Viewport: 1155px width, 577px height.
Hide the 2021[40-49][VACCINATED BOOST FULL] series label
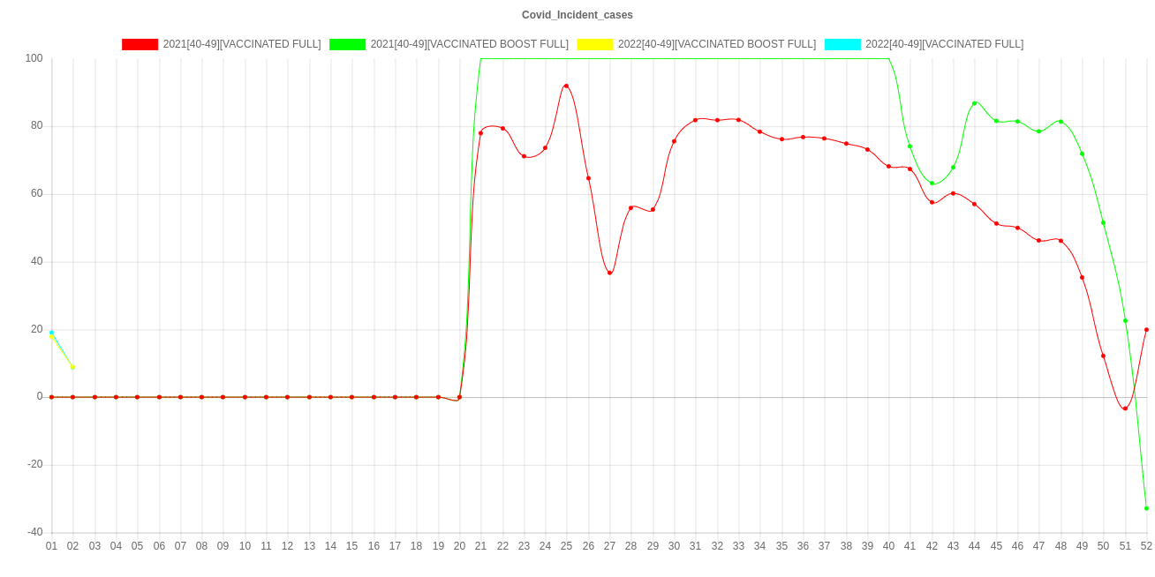(469, 44)
